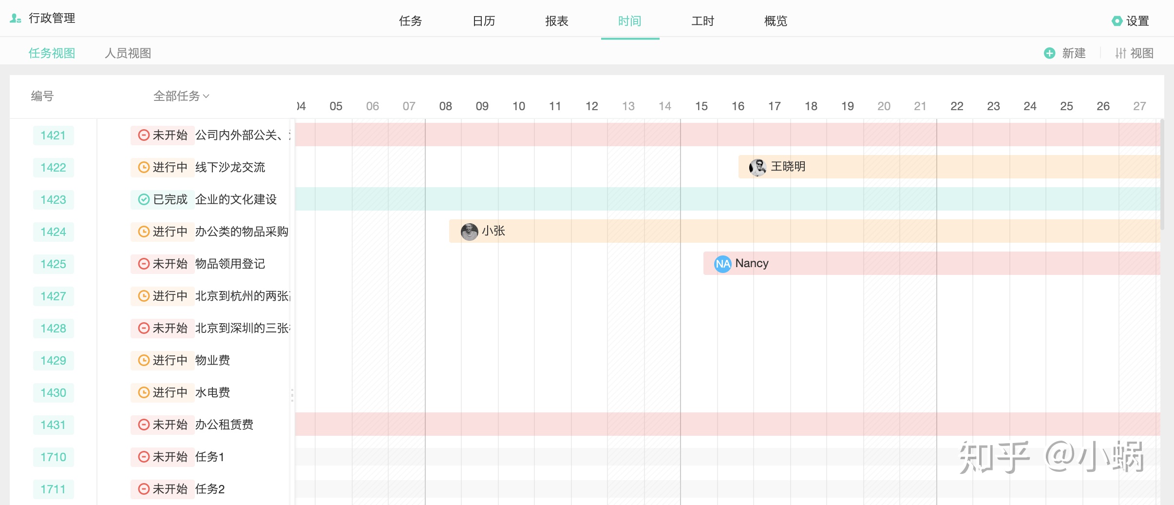The image size is (1174, 505).
Task: Open task number 1424
Action: (54, 232)
